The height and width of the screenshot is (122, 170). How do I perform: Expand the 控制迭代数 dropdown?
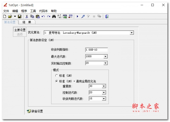pos(104,93)
